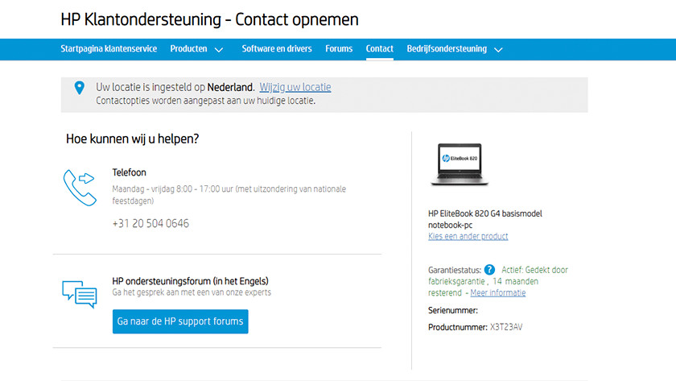Click the warranty status question mark icon

pos(489,270)
